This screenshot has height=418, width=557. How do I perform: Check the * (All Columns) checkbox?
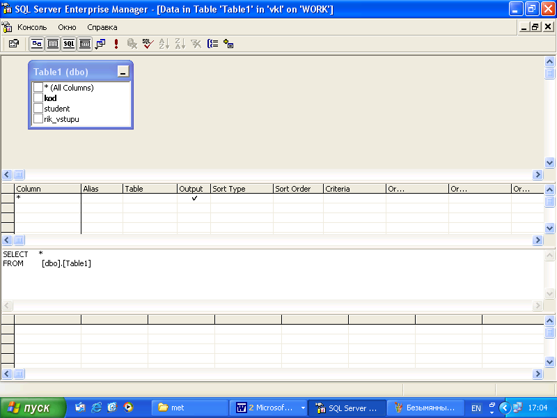pos(38,87)
